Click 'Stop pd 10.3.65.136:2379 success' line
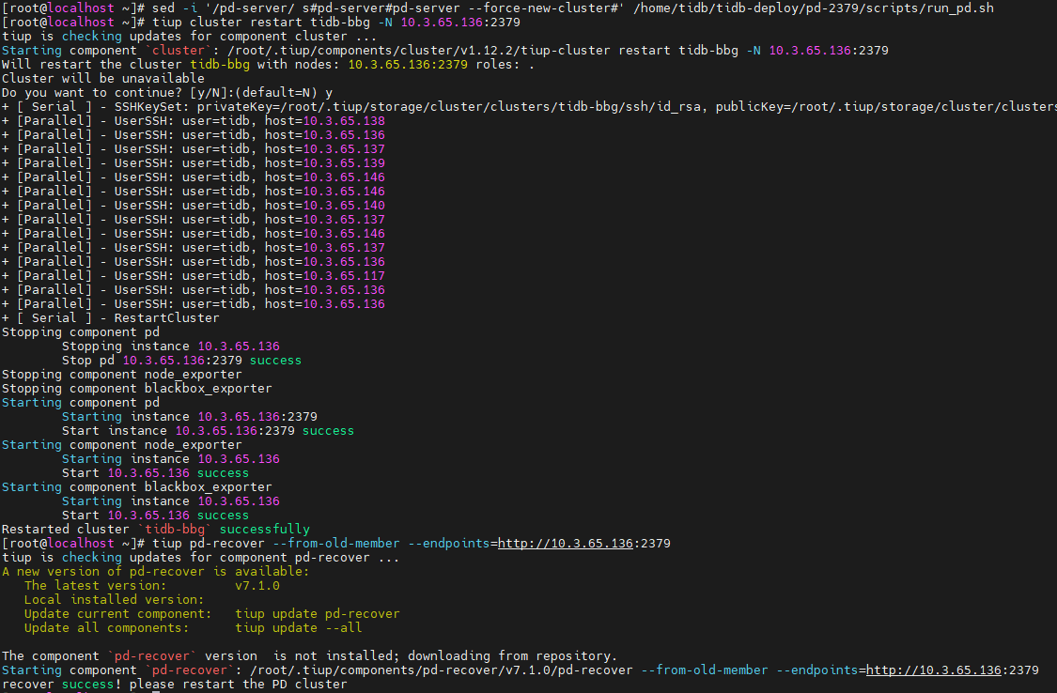This screenshot has height=693, width=1057. coord(181,361)
